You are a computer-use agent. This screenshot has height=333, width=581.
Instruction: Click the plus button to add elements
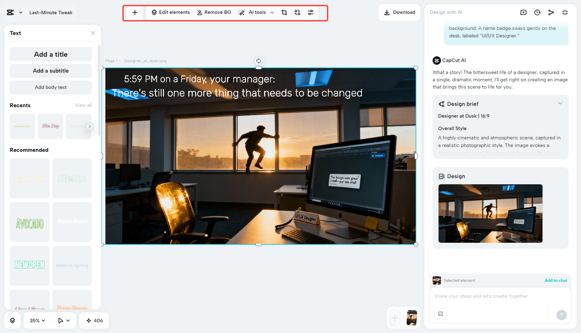tap(134, 12)
